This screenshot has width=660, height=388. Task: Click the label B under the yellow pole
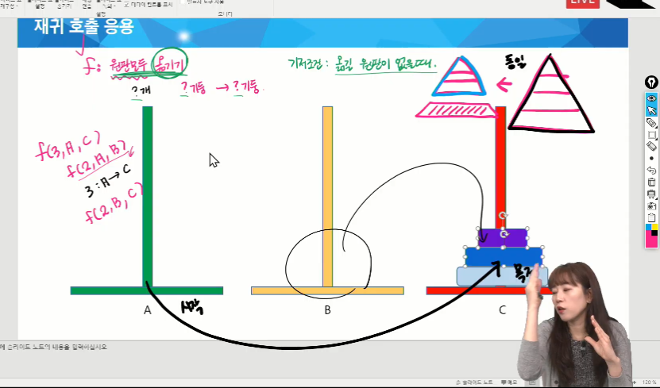pos(327,310)
